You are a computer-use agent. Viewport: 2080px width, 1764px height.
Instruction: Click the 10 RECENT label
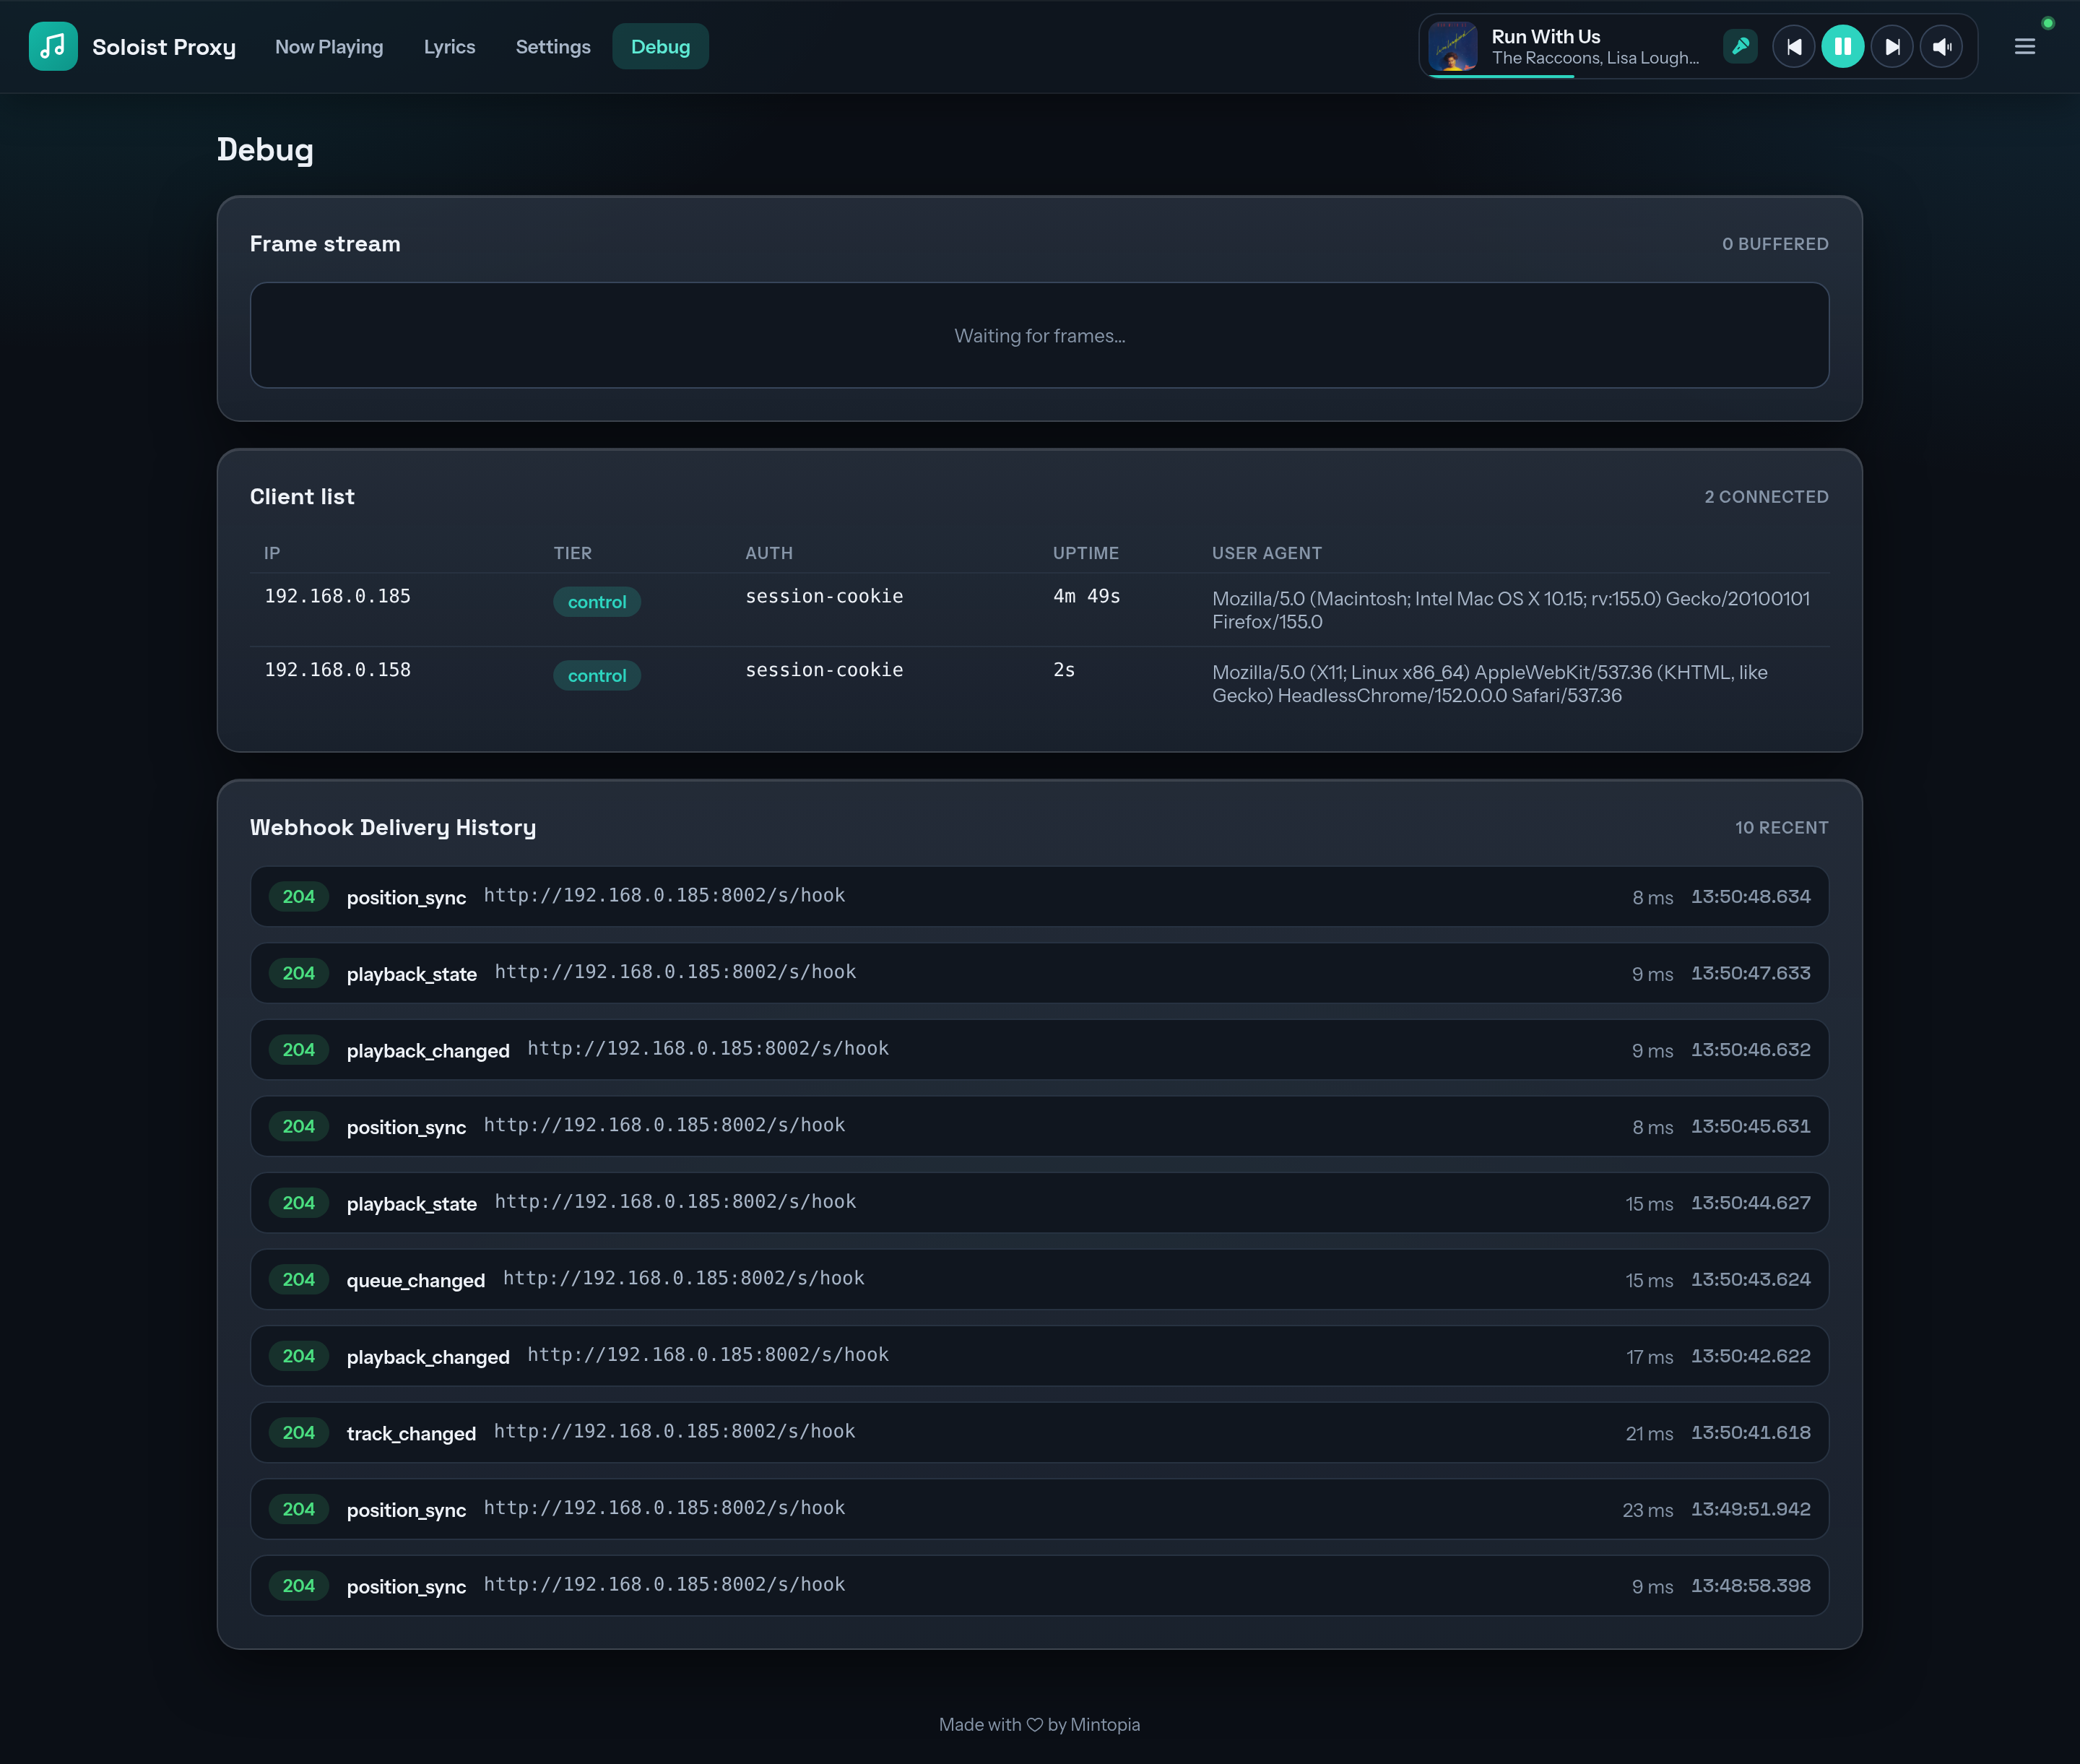click(1781, 828)
